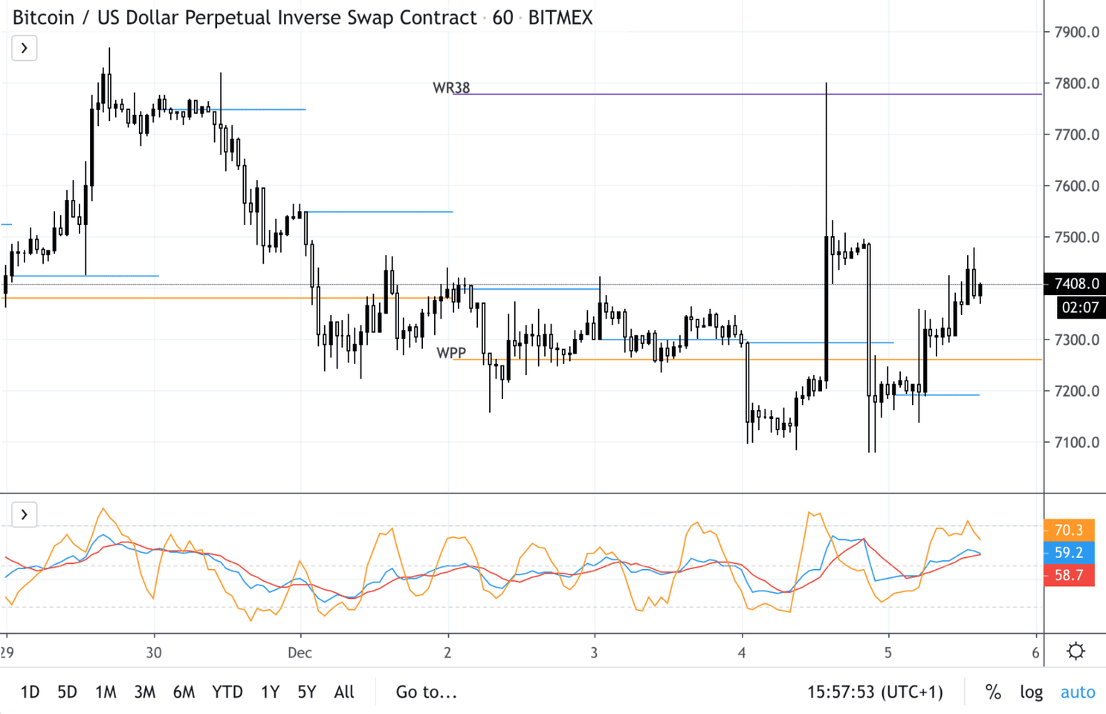The image size is (1106, 714).
Task: Click the 7300.0 price axis label
Action: coord(1077,340)
